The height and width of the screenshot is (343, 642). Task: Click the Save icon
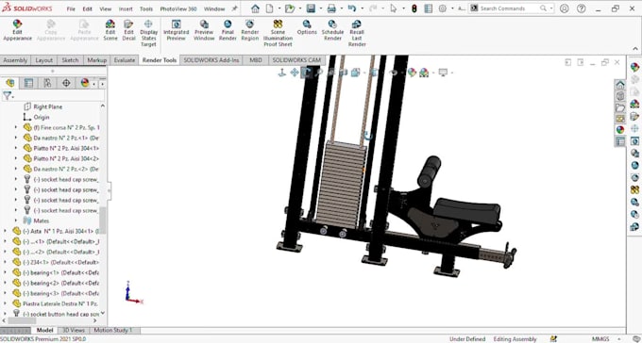click(311, 8)
